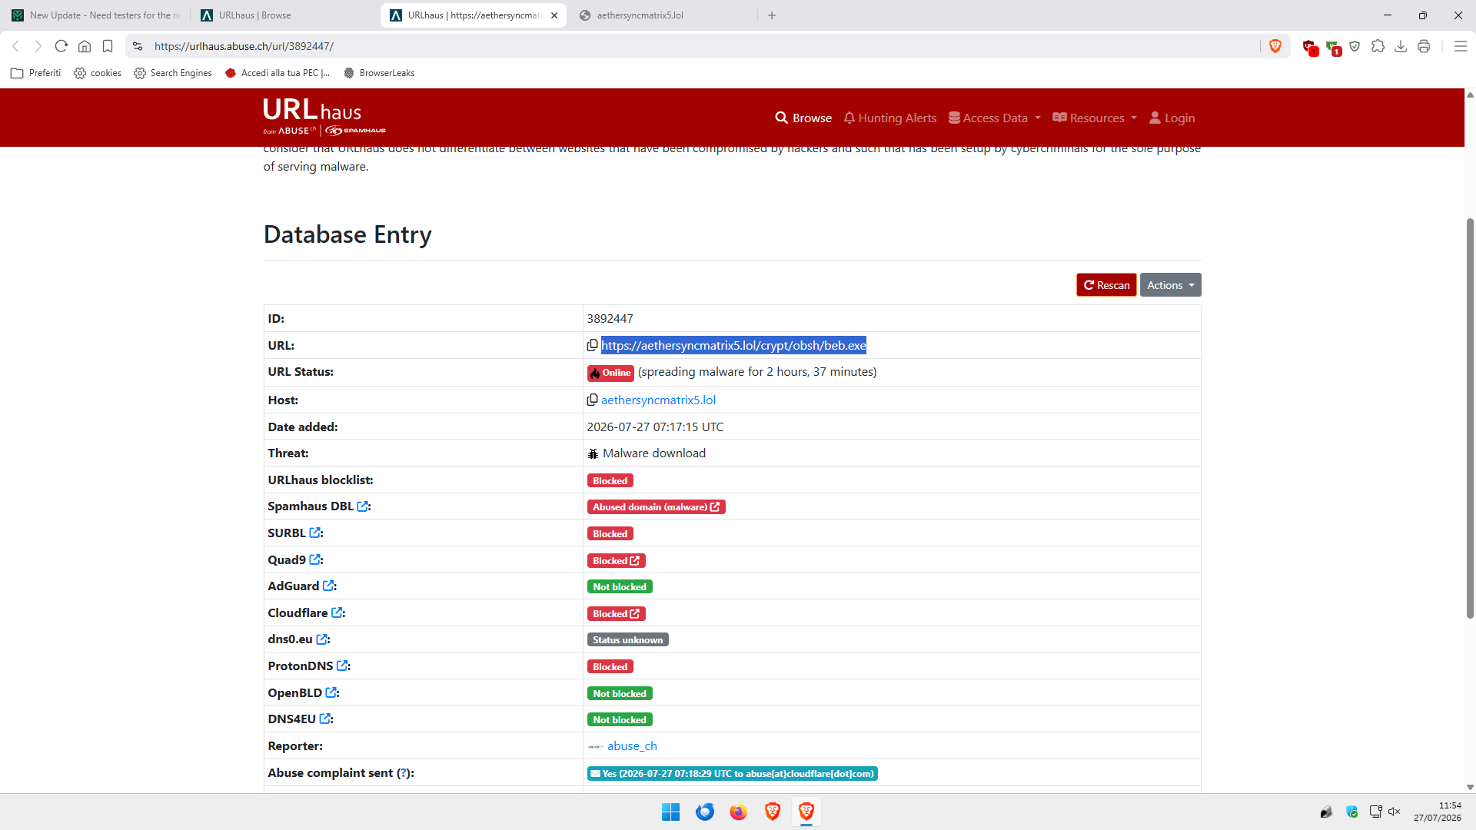Screen dimensions: 1476x830
Task: Open the Preferiti bookmarks folder
Action: (x=36, y=73)
